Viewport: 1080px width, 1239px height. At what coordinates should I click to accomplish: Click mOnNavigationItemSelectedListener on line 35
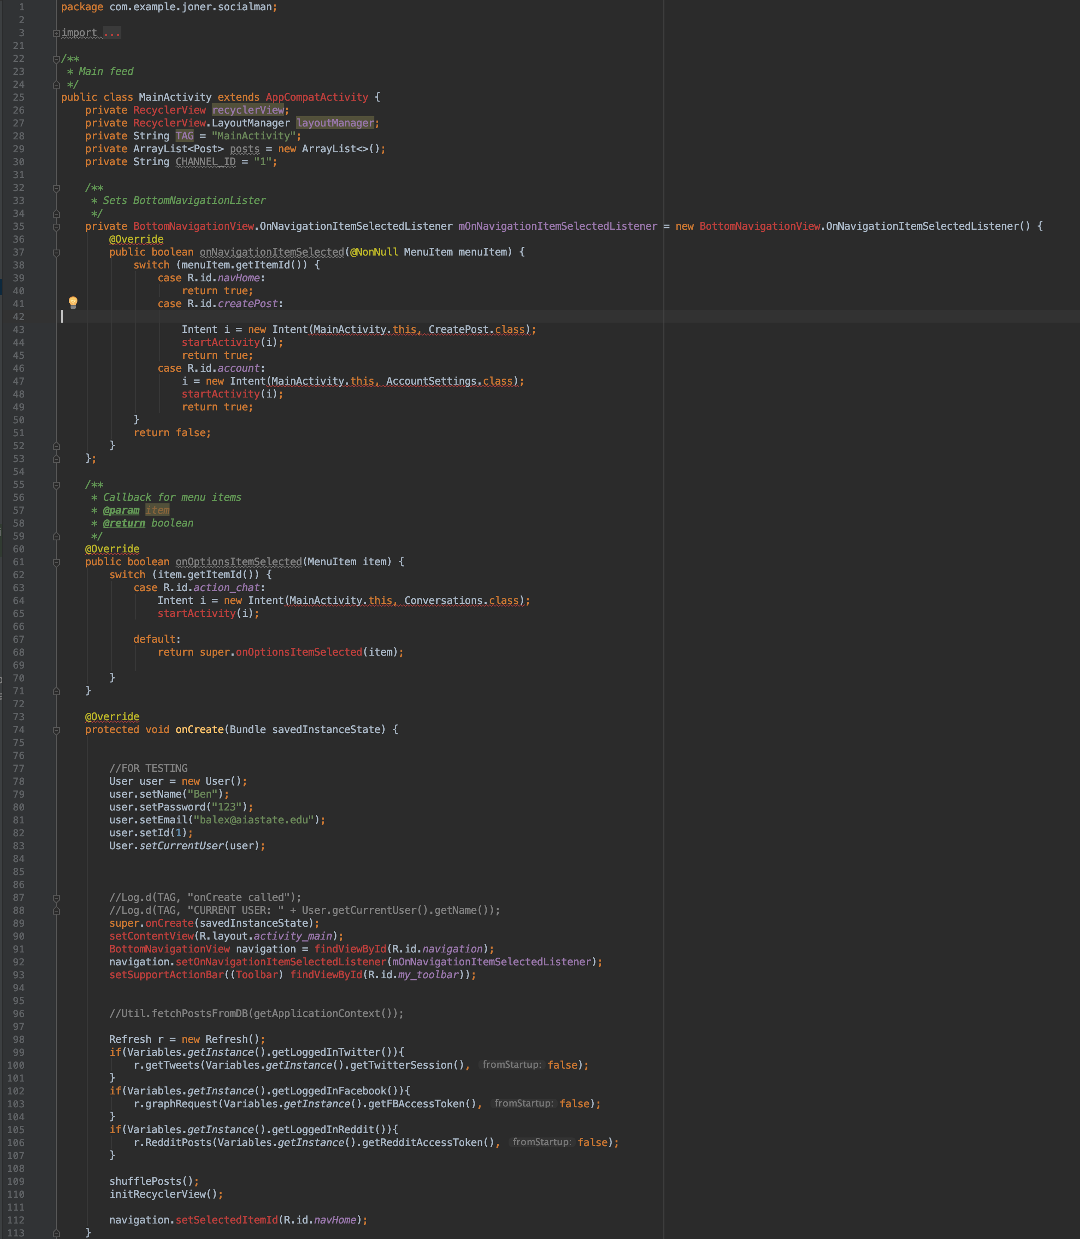(558, 227)
